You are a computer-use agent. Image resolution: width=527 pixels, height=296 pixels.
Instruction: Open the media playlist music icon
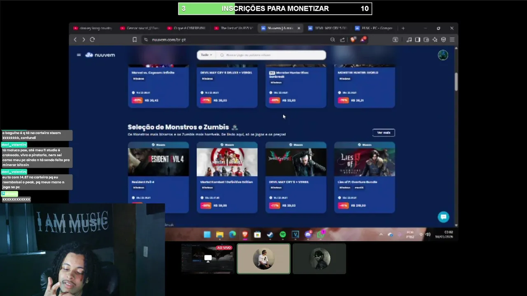409,39
